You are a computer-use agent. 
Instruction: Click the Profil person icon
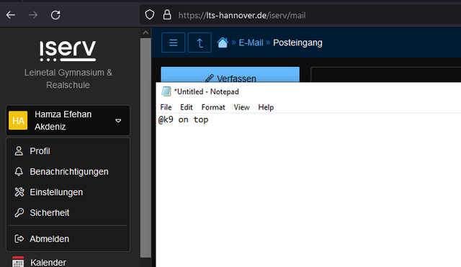[19, 151]
